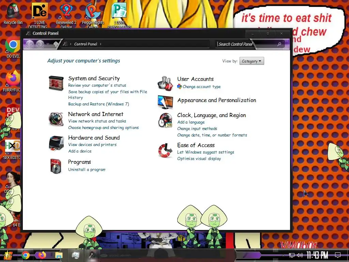The image size is (349, 262).
Task: Open the User Accounts heading
Action: [195, 79]
